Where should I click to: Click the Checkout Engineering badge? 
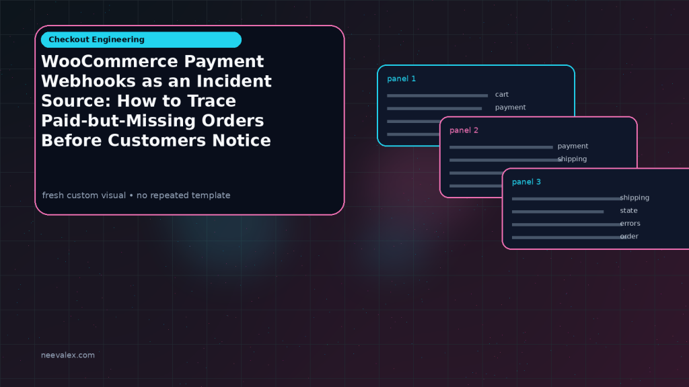click(141, 40)
